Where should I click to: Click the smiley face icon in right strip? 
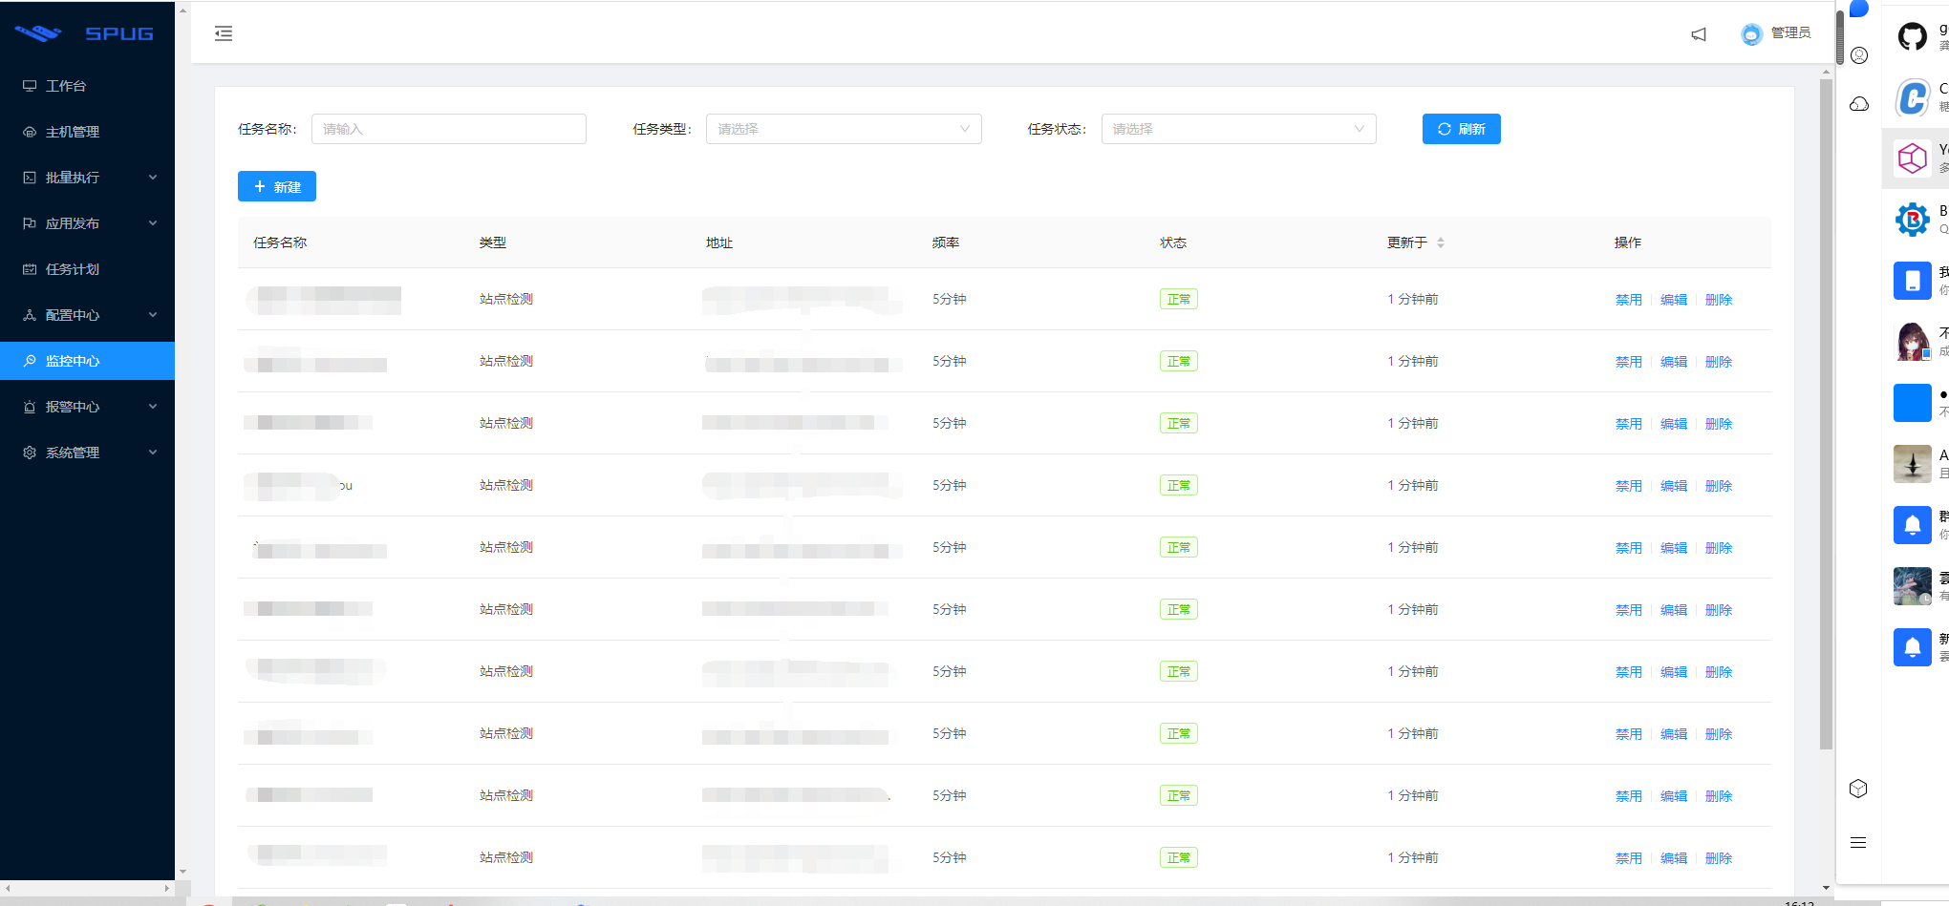[1859, 55]
